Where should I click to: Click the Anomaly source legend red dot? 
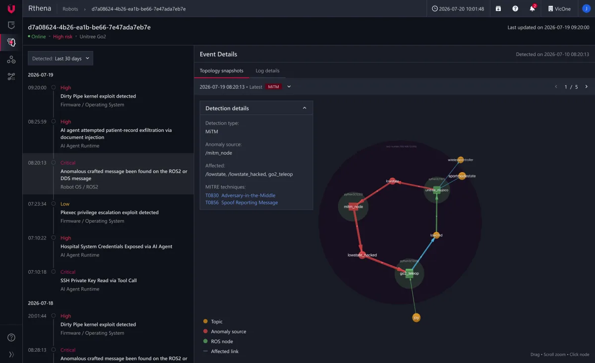(x=205, y=331)
